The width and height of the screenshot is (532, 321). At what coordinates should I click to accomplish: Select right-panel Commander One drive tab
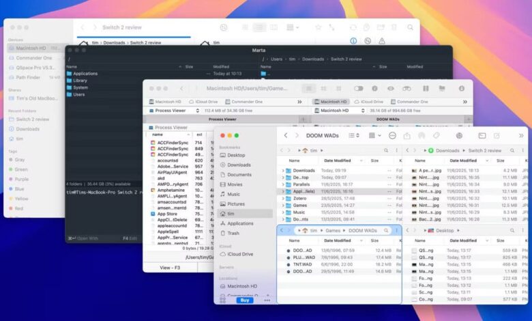[x=409, y=102]
